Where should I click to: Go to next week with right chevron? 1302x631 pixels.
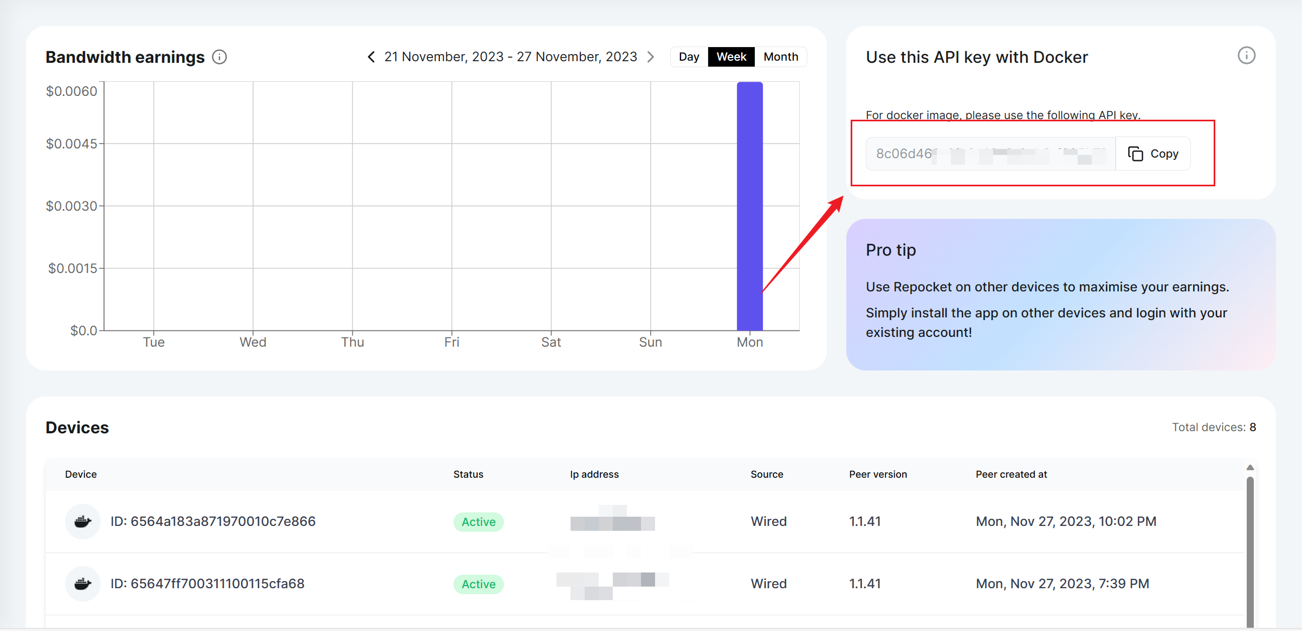coord(651,57)
